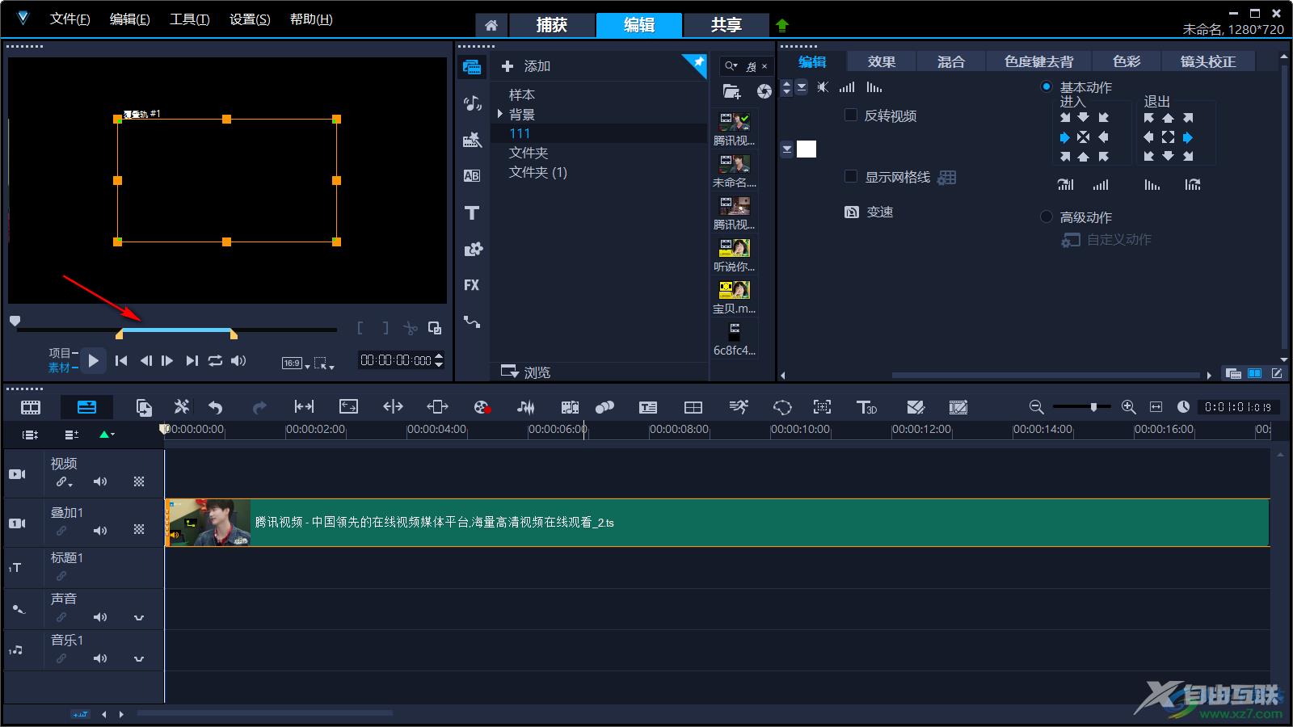Click the split clip scissors icon
This screenshot has width=1293, height=727.
[x=411, y=328]
